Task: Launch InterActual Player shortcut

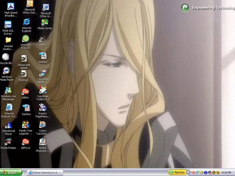Action: tap(8, 128)
